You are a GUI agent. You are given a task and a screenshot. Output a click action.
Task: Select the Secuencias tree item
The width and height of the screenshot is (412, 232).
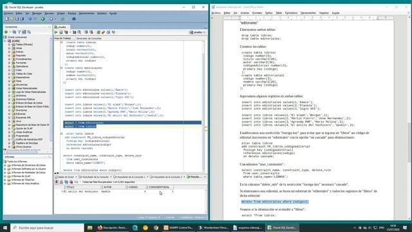coord(21,84)
